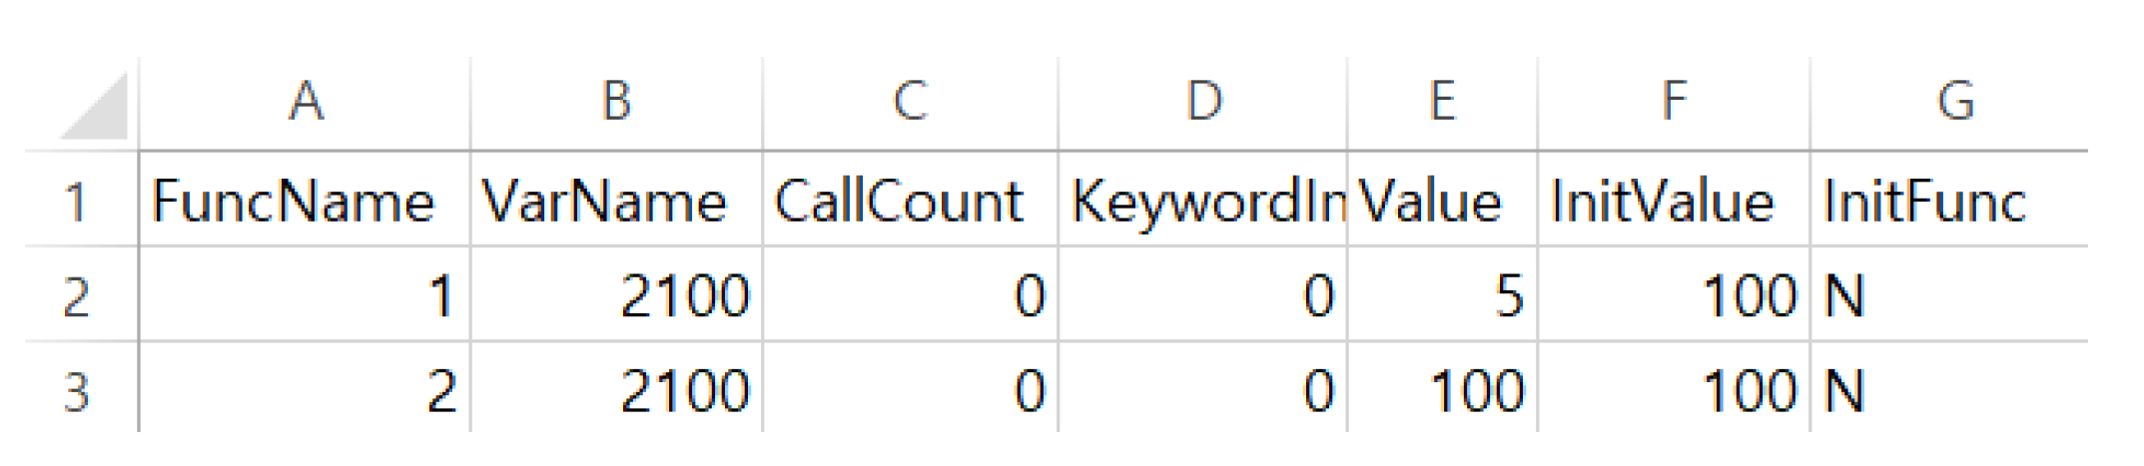Select the InitFunc cell N in row 3
This screenshot has width=2144, height=466.
(x=1947, y=390)
